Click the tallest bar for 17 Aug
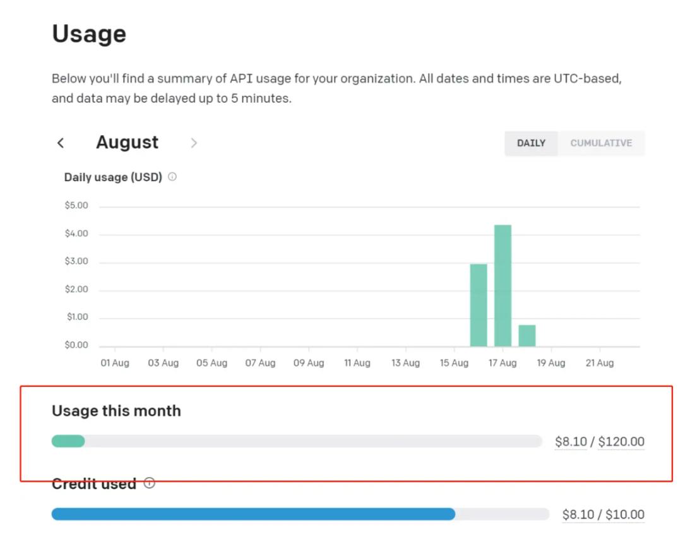The image size is (690, 534). (x=503, y=285)
